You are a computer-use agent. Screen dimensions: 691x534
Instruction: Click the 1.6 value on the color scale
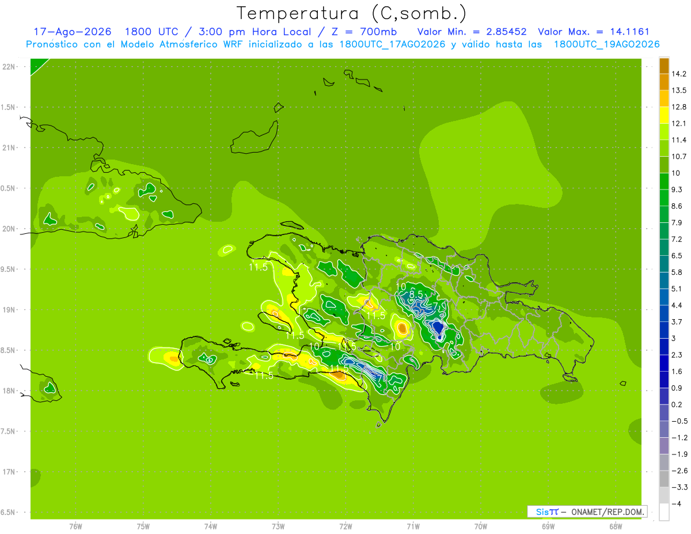click(x=677, y=372)
